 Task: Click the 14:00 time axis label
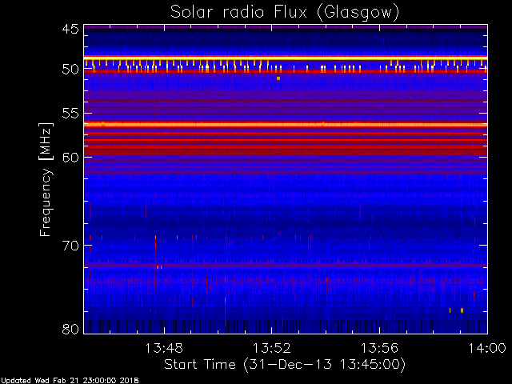[487, 348]
